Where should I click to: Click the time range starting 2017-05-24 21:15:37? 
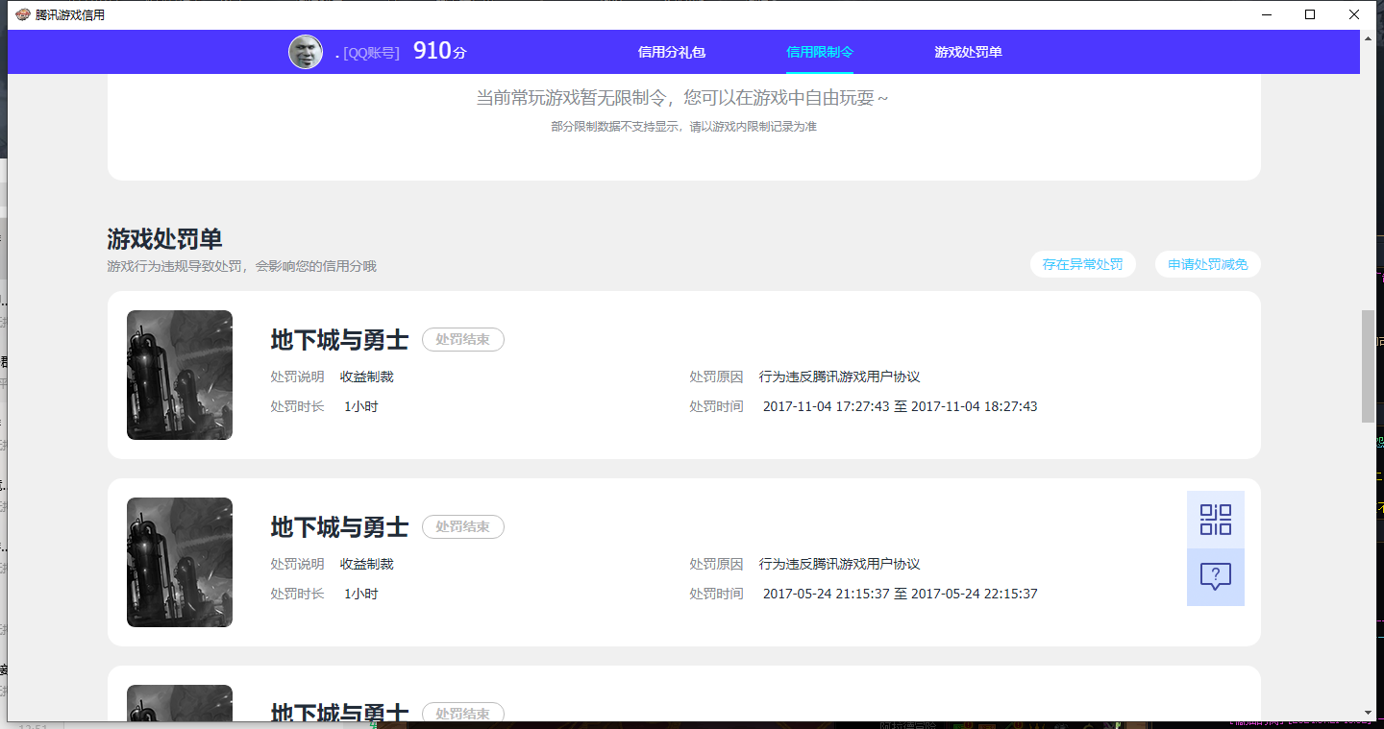(x=901, y=594)
